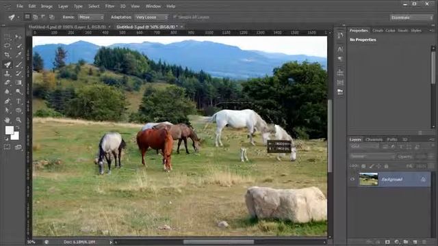
Task: Add a layer mask from the Layers panel footer
Action: click(x=387, y=242)
